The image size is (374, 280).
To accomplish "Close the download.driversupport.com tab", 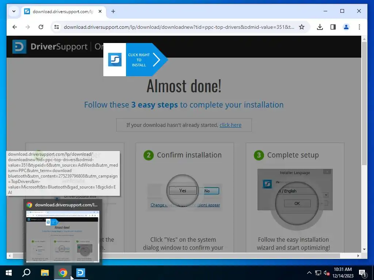I will 100,11.
